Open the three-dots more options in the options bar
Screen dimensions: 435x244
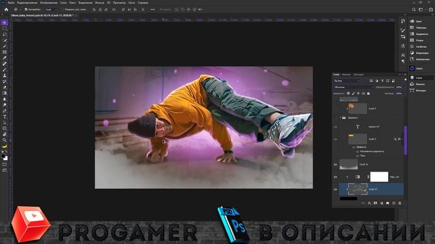tap(152, 9)
